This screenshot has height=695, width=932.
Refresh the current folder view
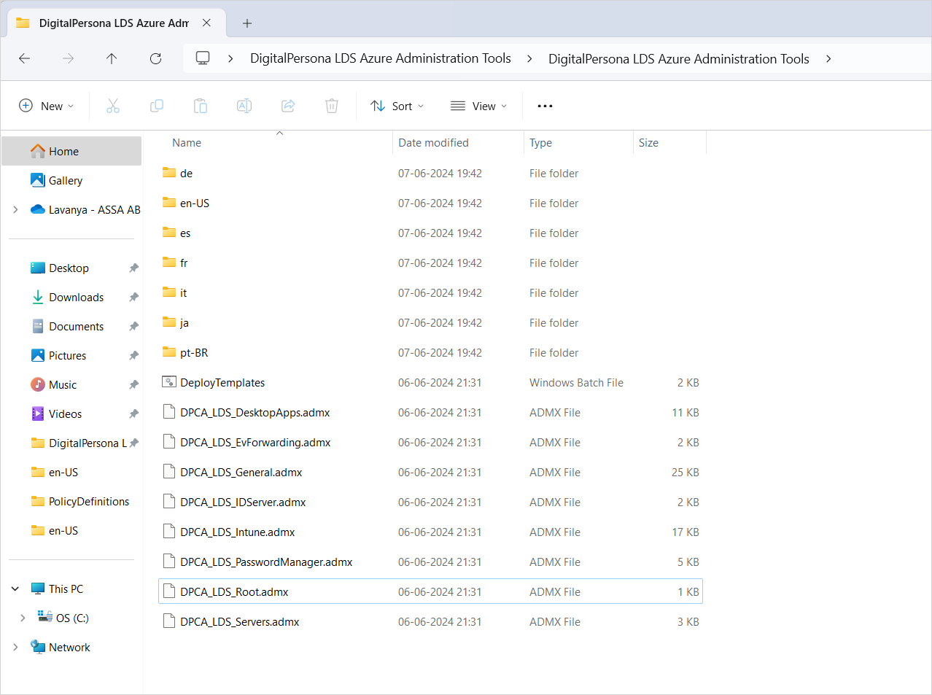point(155,58)
